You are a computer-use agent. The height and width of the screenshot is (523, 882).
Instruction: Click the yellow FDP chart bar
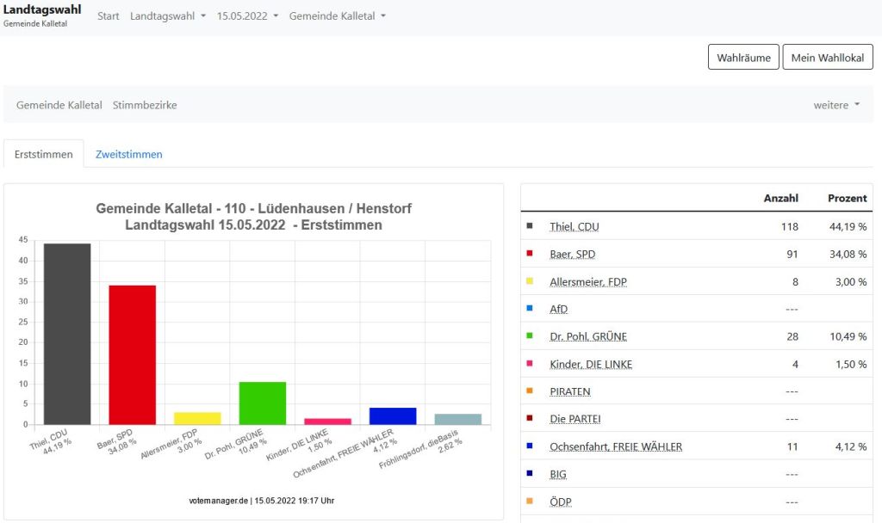(197, 419)
